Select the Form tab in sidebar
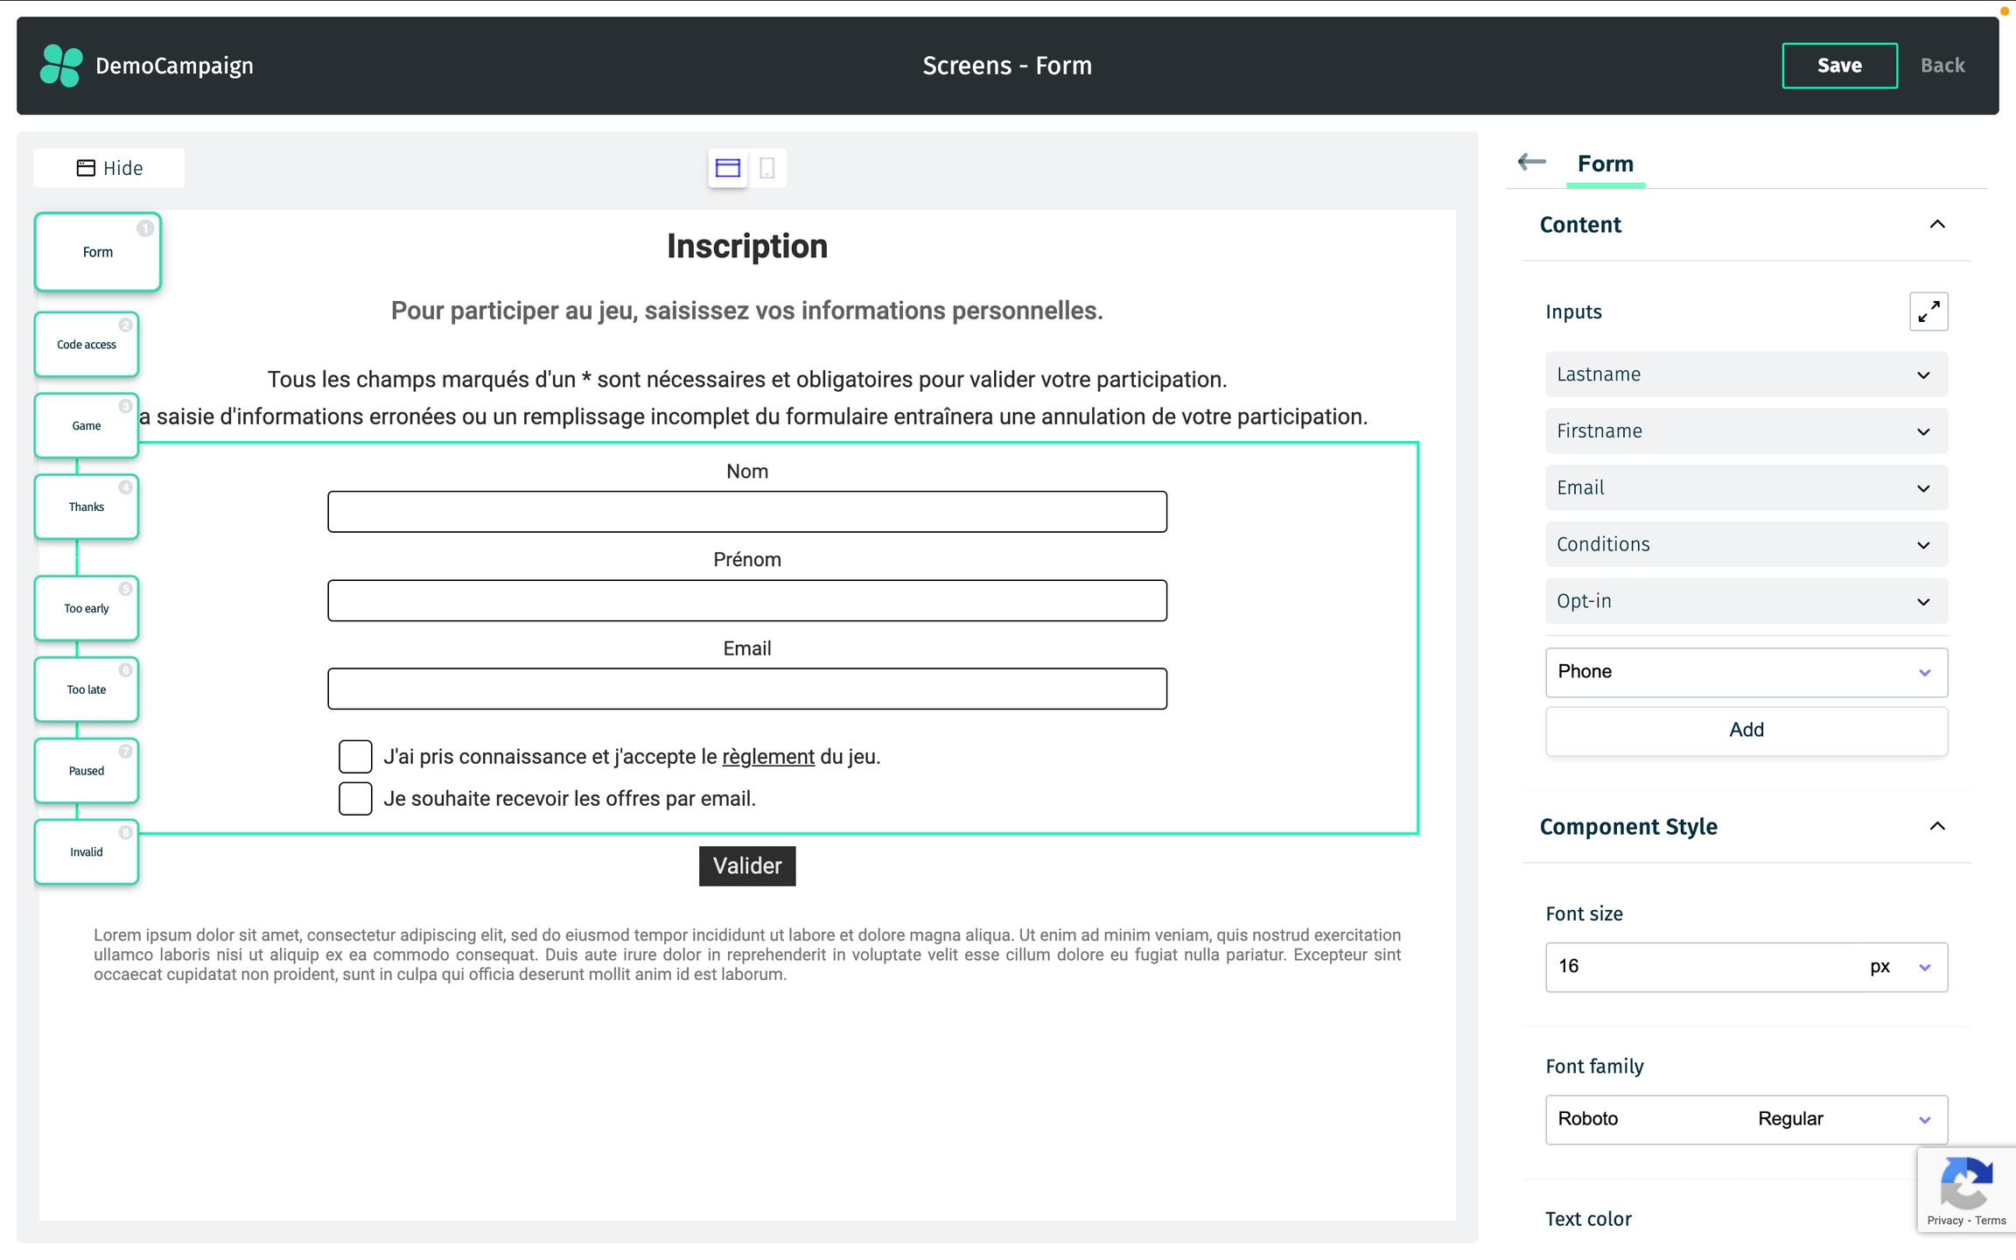The height and width of the screenshot is (1260, 2016). pyautogui.click(x=1605, y=164)
